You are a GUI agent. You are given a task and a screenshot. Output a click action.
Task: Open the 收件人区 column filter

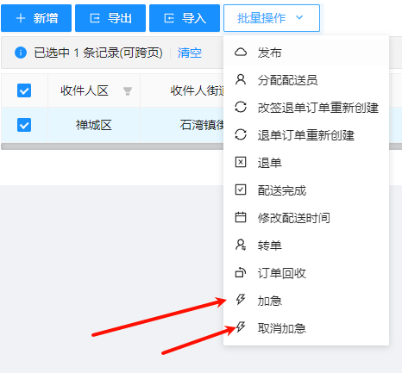point(128,91)
